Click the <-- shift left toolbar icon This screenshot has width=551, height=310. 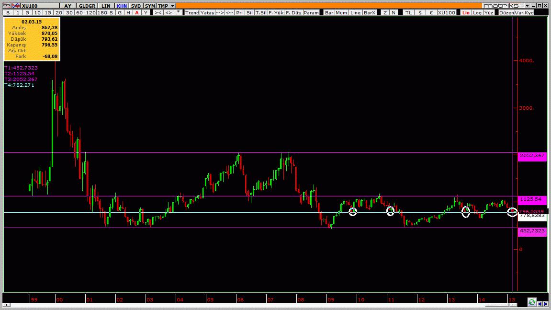[x=229, y=12]
